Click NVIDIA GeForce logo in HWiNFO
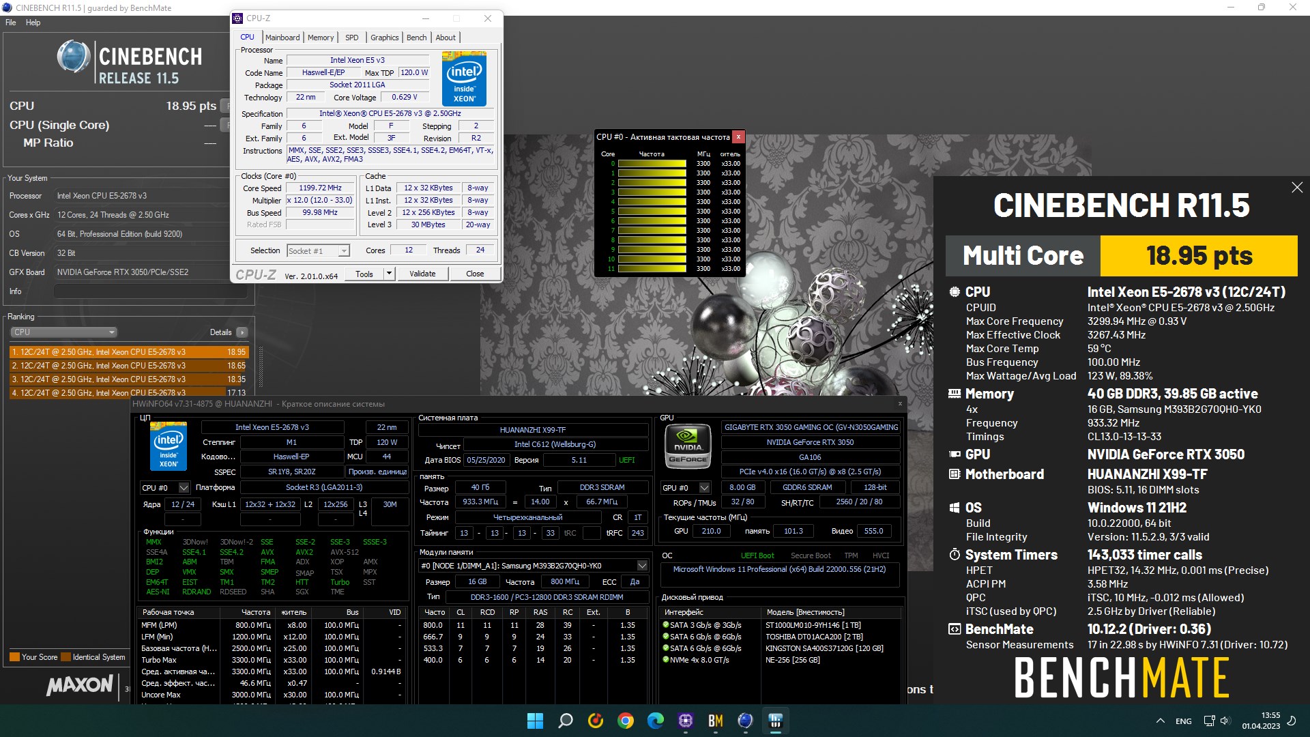Screen dimensions: 1310x737 688,446
